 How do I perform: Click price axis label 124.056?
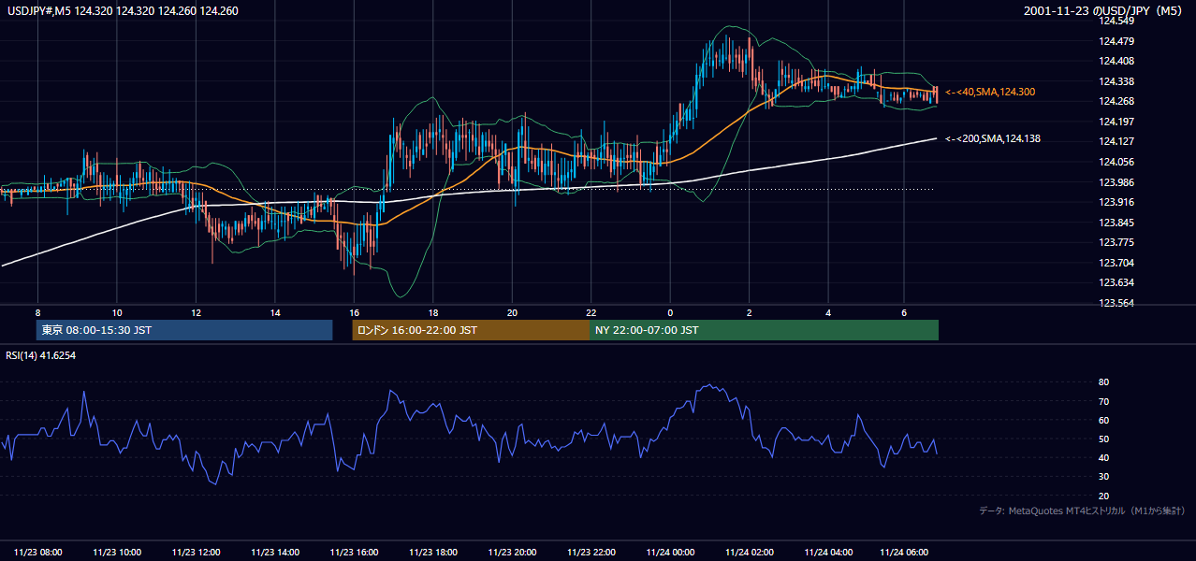pyautogui.click(x=1116, y=162)
